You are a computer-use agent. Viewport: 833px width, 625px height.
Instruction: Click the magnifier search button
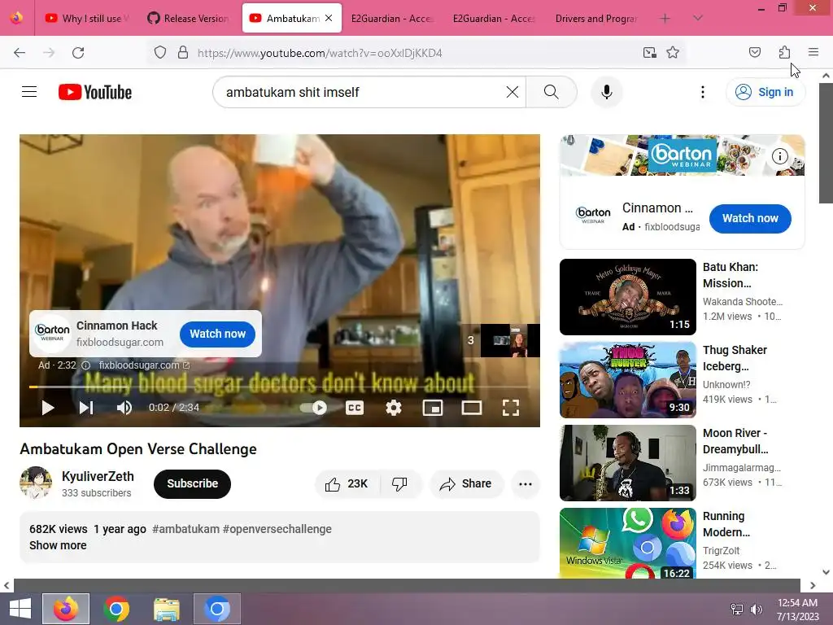(551, 92)
